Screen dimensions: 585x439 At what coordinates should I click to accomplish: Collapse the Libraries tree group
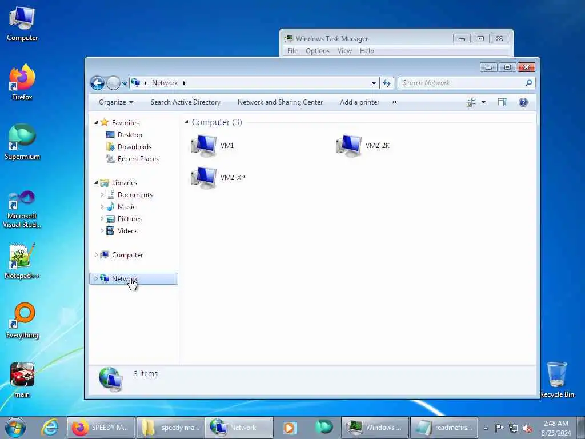pyautogui.click(x=96, y=182)
